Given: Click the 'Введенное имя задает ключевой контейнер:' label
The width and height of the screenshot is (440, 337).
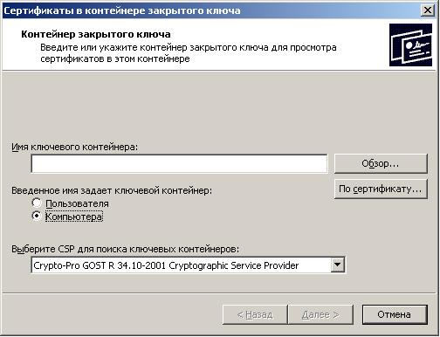Looking at the screenshot, I should coord(112,190).
